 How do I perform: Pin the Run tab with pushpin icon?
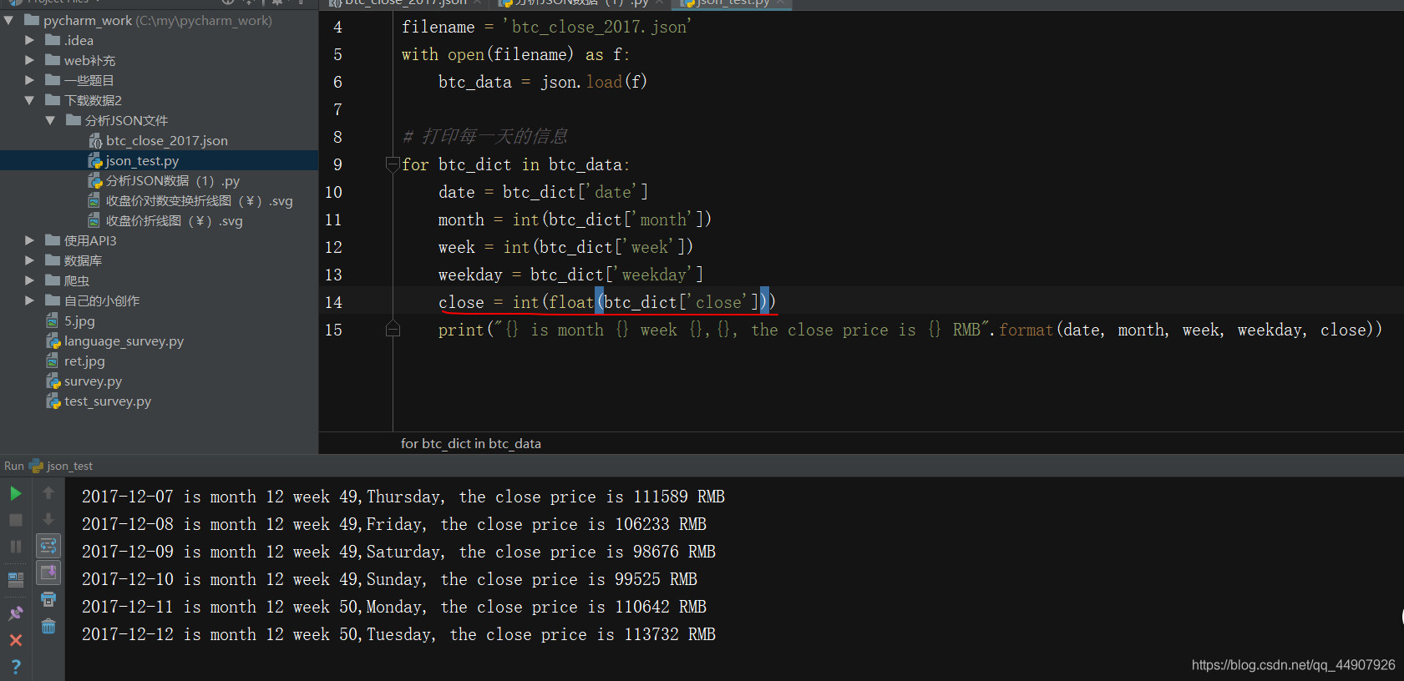(x=15, y=613)
